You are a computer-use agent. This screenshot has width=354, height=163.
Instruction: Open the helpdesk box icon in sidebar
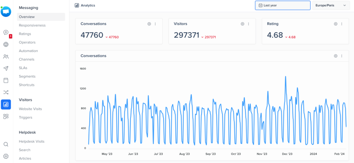(x=6, y=80)
